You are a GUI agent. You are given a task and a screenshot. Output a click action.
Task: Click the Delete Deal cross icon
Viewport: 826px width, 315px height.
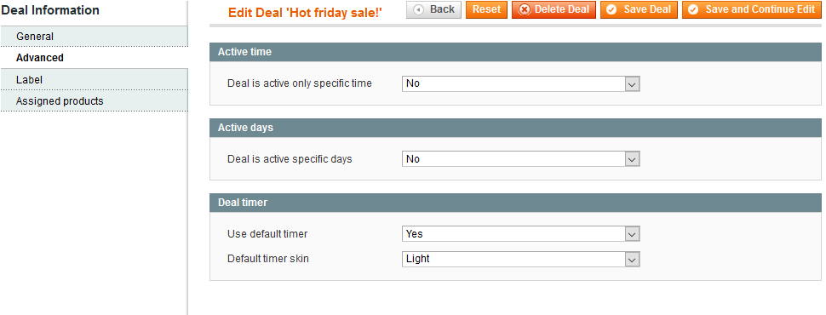525,9
